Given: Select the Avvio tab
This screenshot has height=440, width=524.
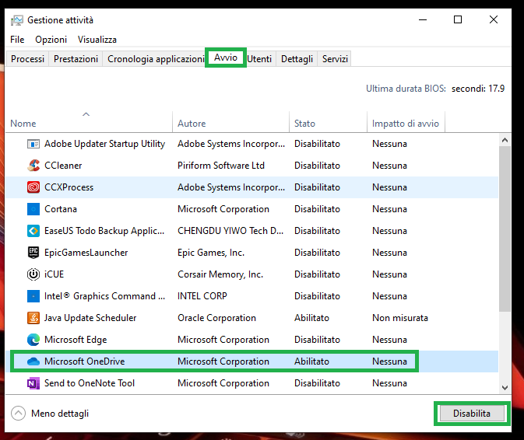Looking at the screenshot, I should [226, 58].
